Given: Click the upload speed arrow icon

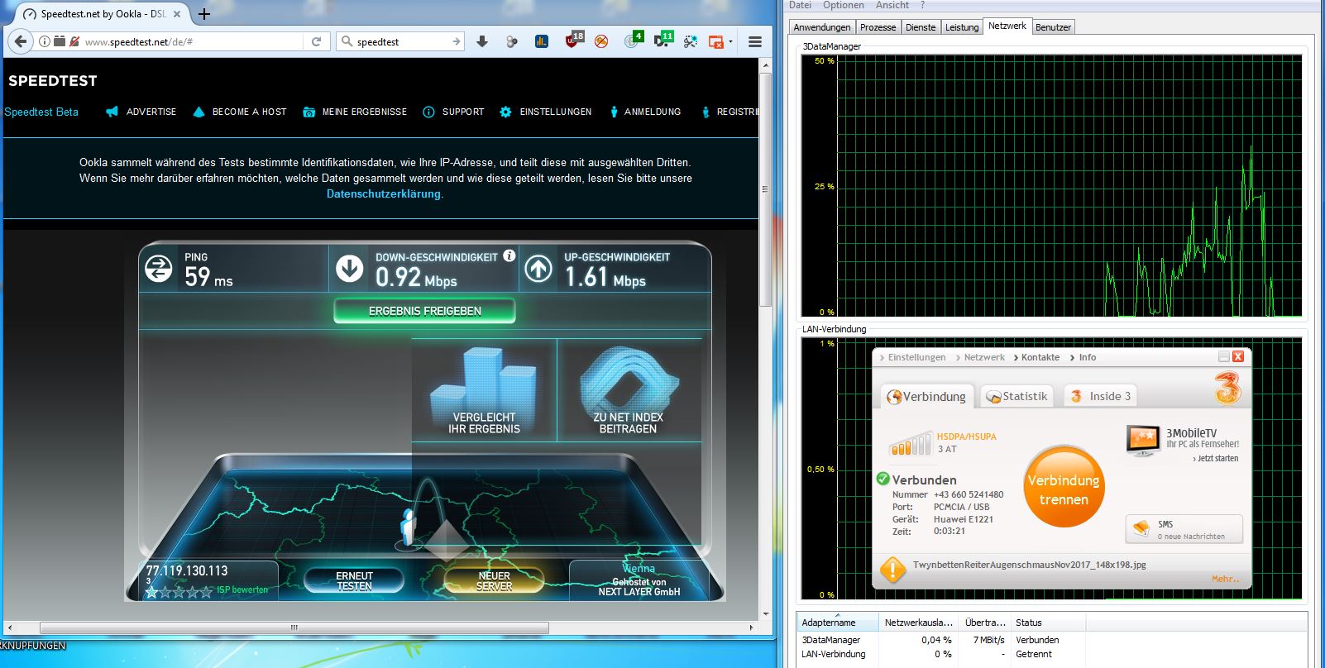Looking at the screenshot, I should [x=538, y=269].
